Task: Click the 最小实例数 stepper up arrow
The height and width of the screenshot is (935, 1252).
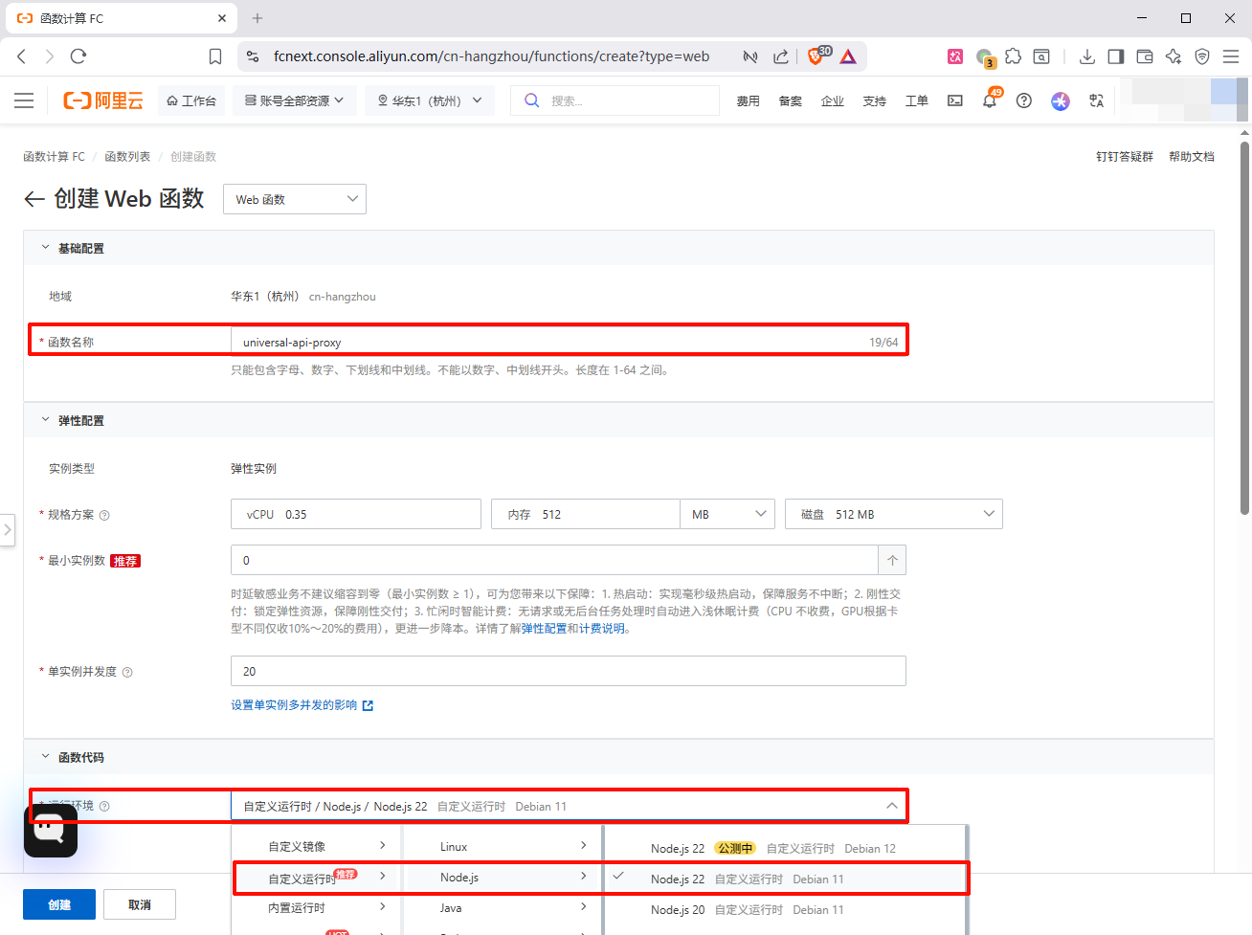Action: pos(892,560)
